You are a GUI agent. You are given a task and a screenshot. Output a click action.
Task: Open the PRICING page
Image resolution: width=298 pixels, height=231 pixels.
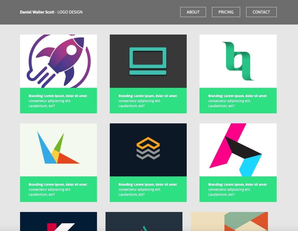(226, 12)
